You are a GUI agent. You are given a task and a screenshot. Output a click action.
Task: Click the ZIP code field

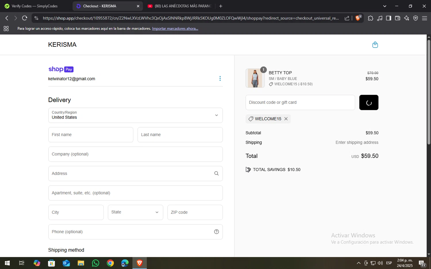click(195, 213)
